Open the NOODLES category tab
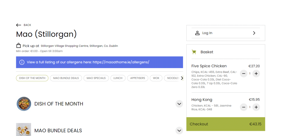Image resolution: width=281 pixels, height=136 pixels. click(172, 78)
